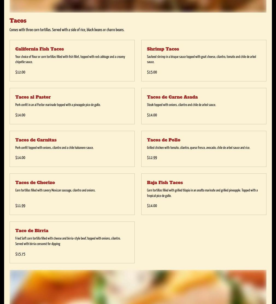Click the $11.99 Tacos de Chorizo price
The width and height of the screenshot is (276, 304).
tap(20, 206)
